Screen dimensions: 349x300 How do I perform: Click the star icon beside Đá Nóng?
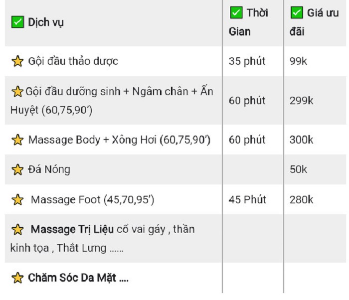pyautogui.click(x=17, y=169)
